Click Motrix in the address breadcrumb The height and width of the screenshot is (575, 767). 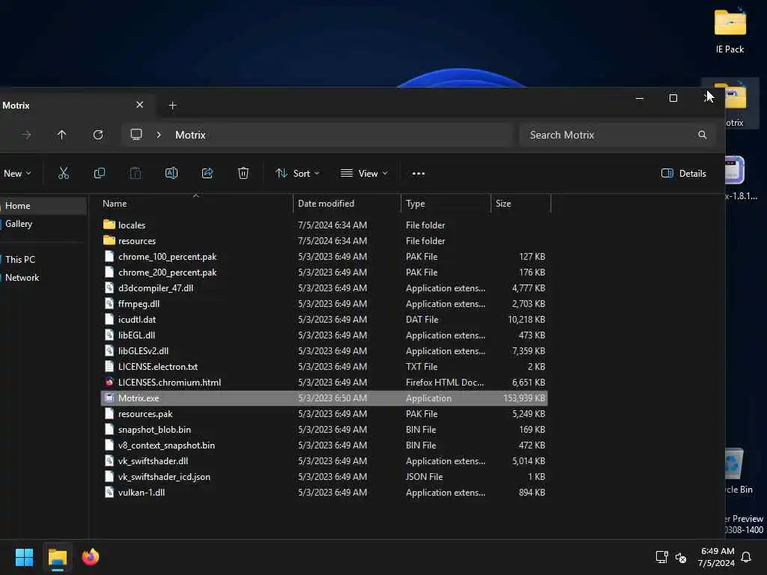190,135
